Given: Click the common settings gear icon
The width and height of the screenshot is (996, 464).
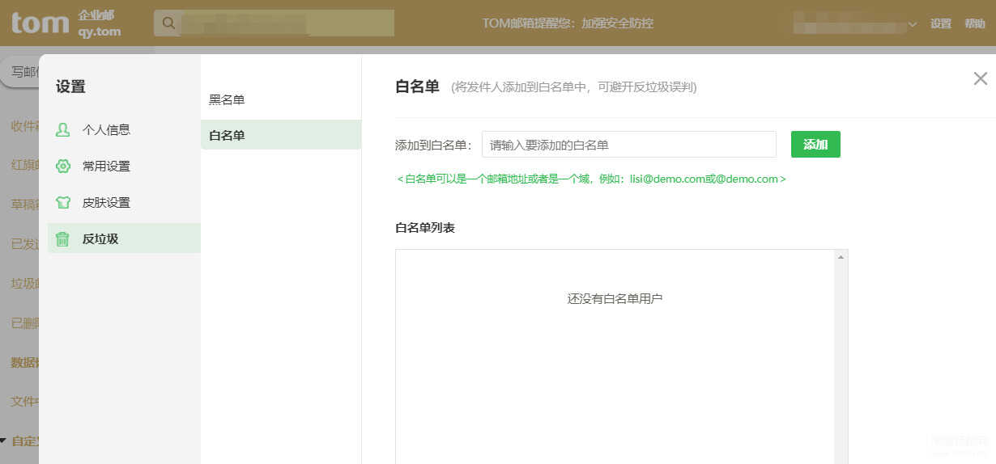Looking at the screenshot, I should (62, 166).
